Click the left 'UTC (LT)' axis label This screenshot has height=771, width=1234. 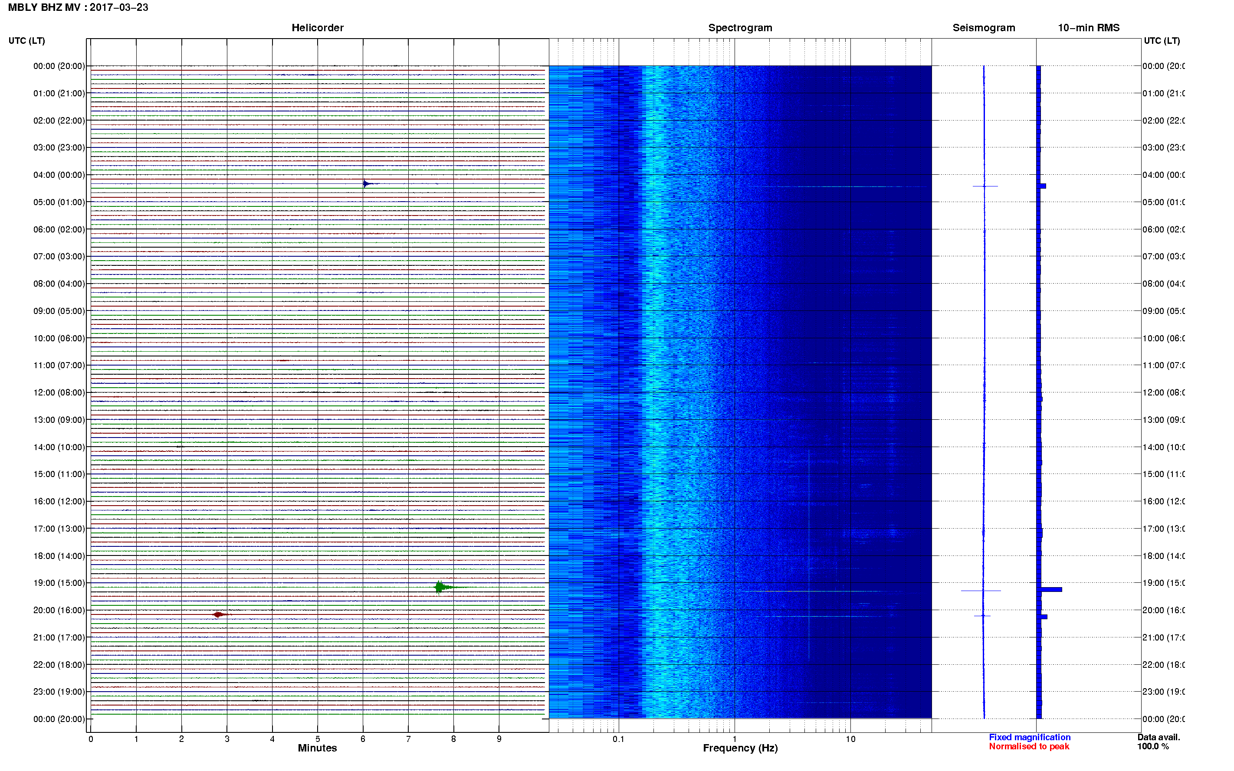pyautogui.click(x=26, y=41)
